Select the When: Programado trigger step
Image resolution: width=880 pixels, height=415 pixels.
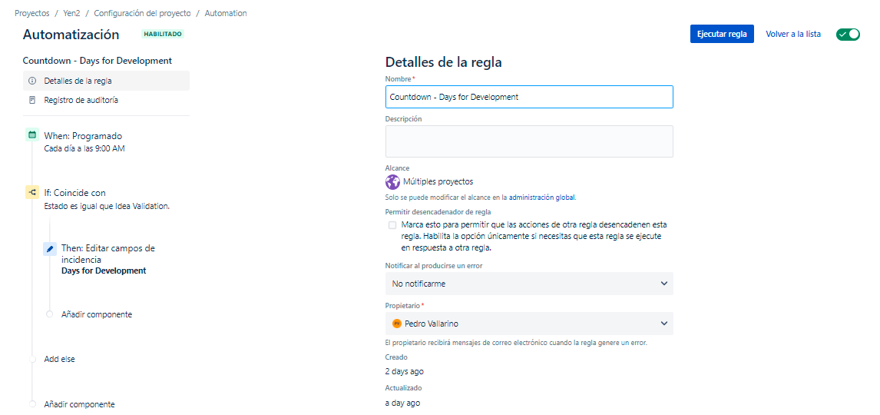pyautogui.click(x=83, y=136)
